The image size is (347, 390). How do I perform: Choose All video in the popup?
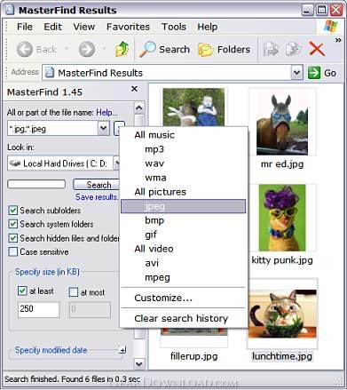[x=184, y=249]
